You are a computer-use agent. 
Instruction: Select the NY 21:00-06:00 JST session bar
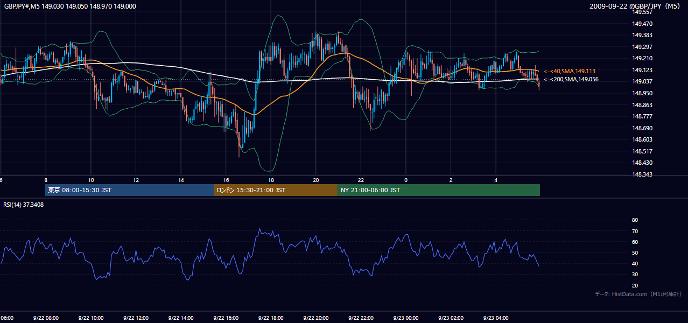[x=439, y=190]
